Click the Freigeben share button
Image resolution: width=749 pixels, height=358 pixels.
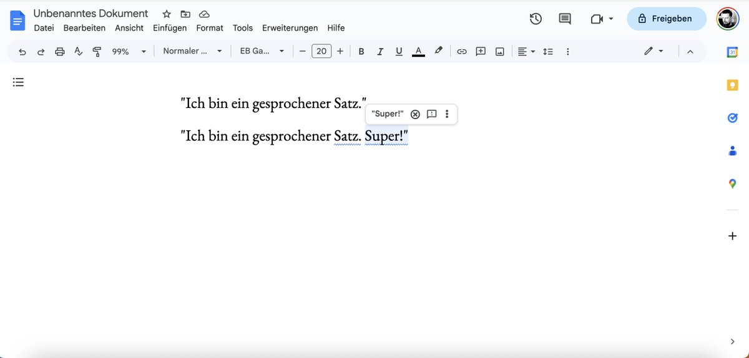tap(667, 19)
